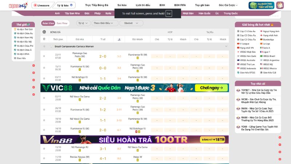Screen dimensions: 291x164
Task: Close the left floating ad with red X
Action: tap(33, 66)
